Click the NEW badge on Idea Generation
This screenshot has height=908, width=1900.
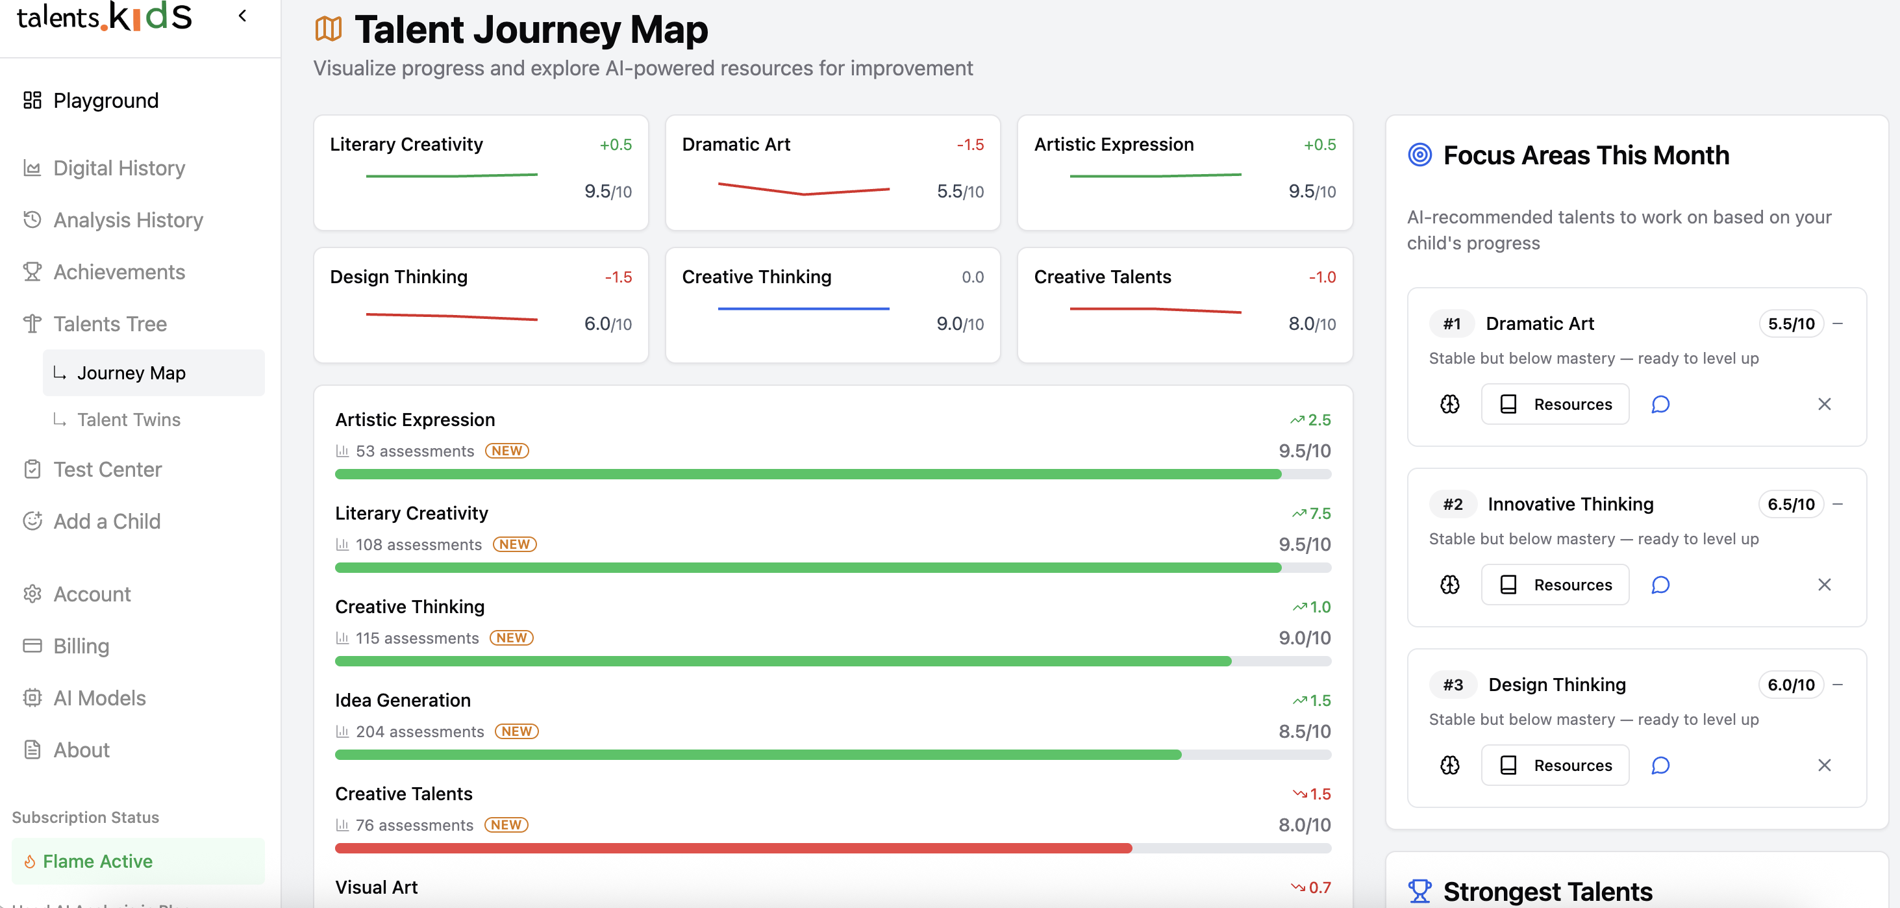coord(516,731)
